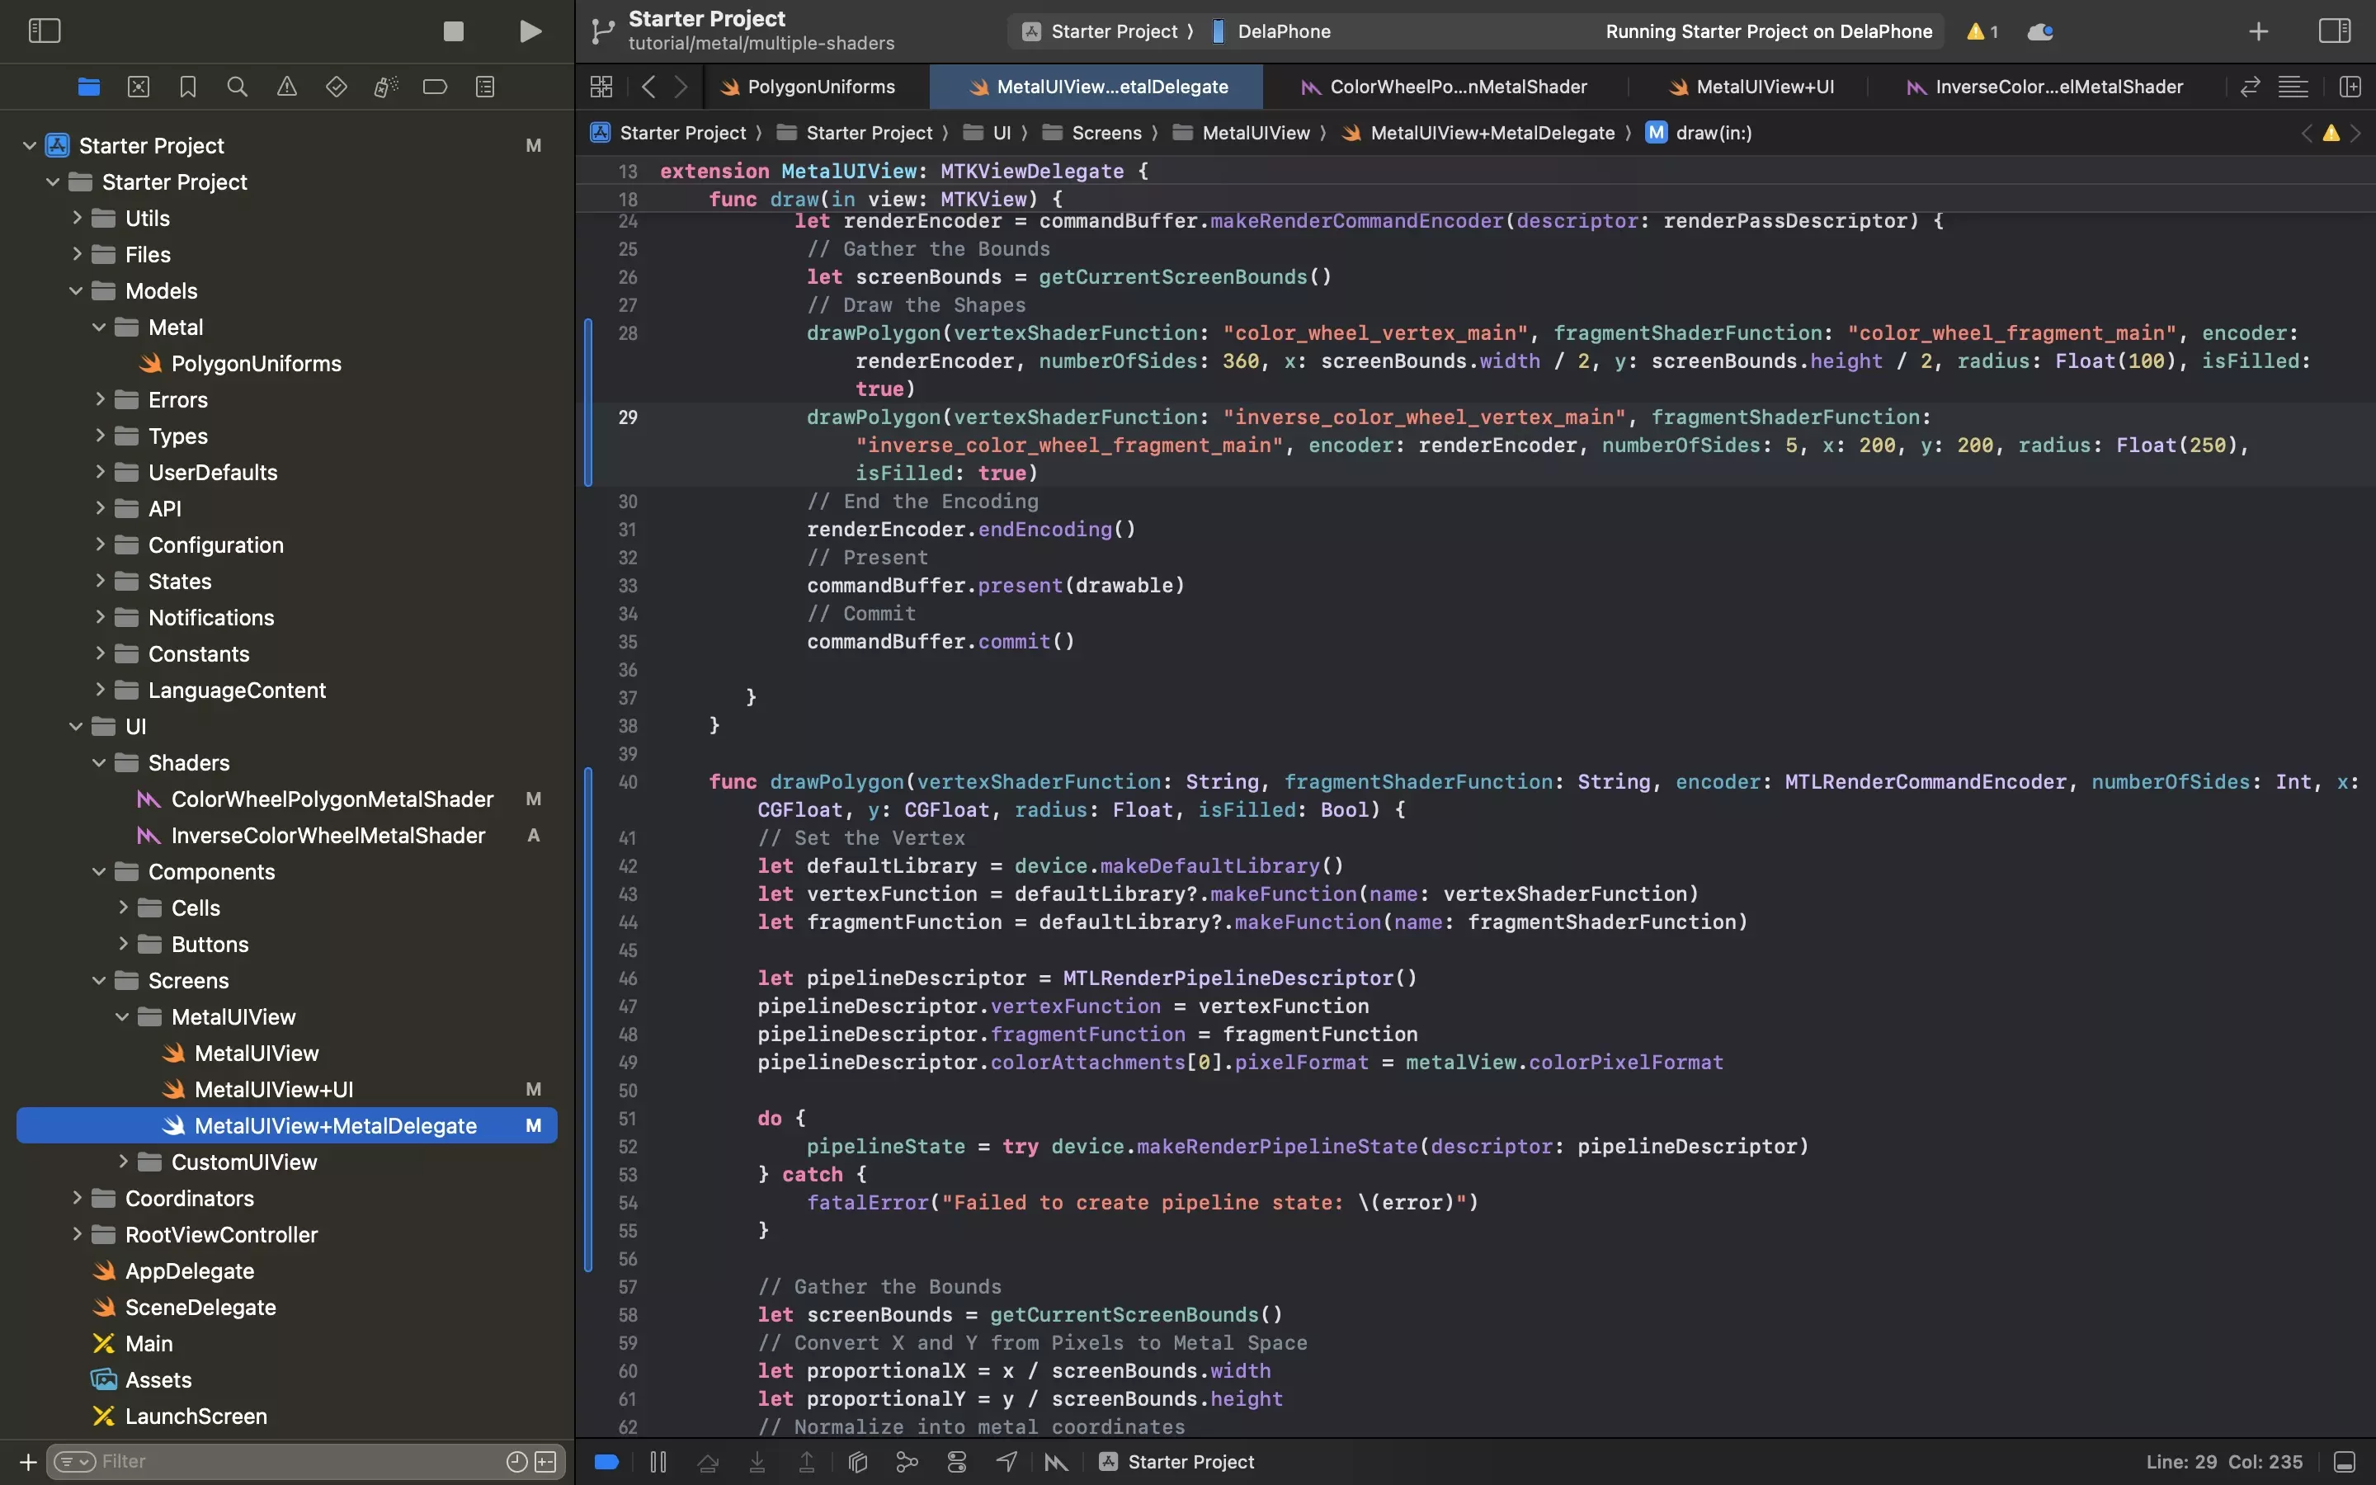The width and height of the screenshot is (2376, 1485).
Task: Open the Bookmark navigator
Action: [x=187, y=87]
